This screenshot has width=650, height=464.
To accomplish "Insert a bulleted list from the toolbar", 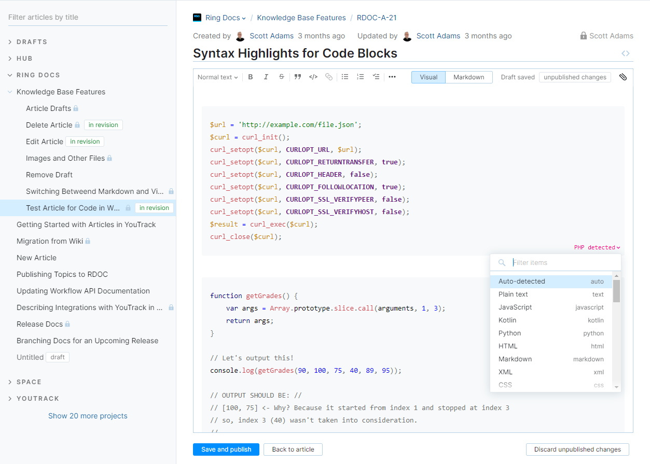I will [344, 77].
